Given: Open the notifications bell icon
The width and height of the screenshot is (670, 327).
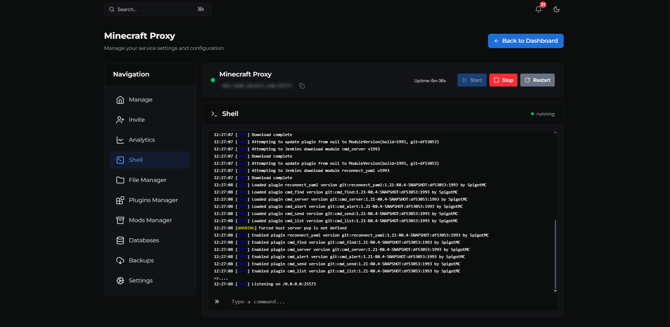Looking at the screenshot, I should [x=538, y=9].
